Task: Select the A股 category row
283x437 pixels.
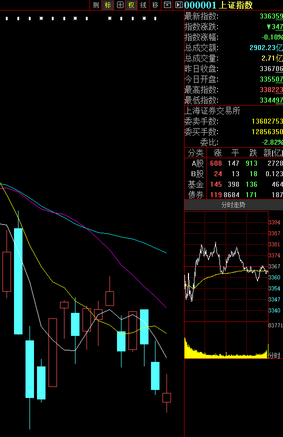Action: pyautogui.click(x=233, y=163)
